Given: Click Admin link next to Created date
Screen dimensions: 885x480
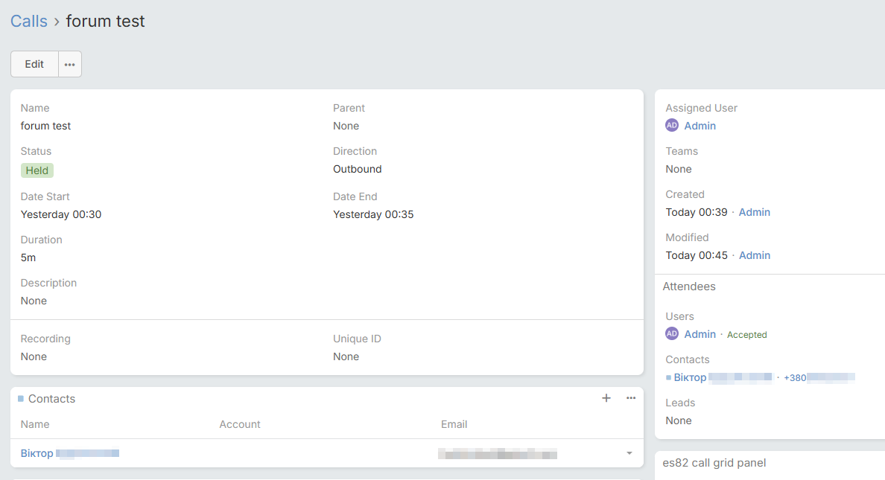Looking at the screenshot, I should [x=754, y=212].
